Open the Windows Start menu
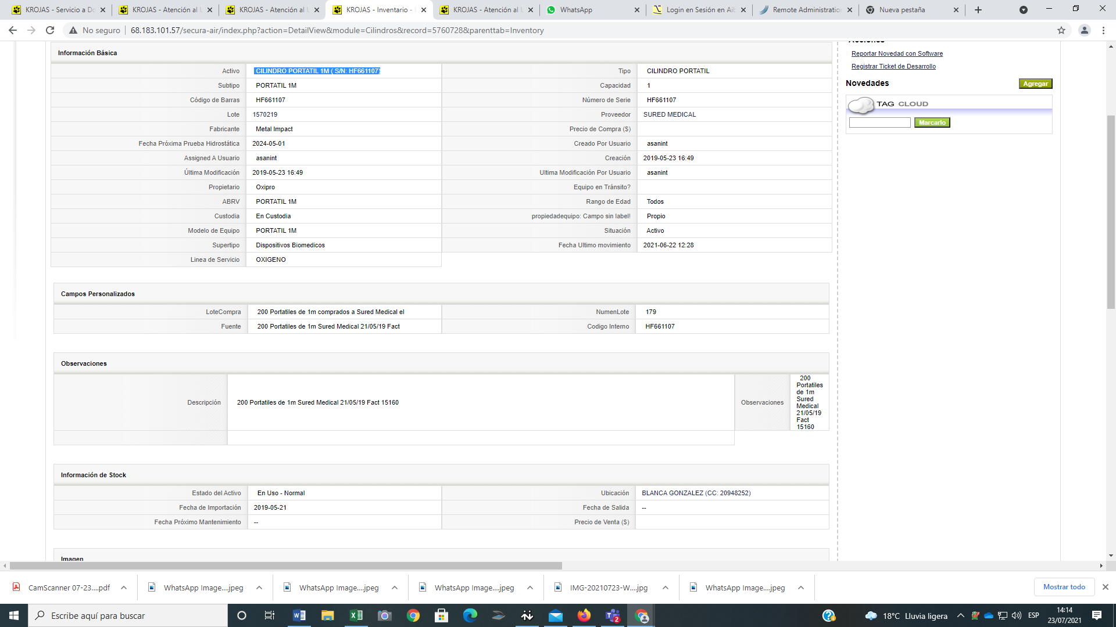Screen dimensions: 1116x627 14,615
